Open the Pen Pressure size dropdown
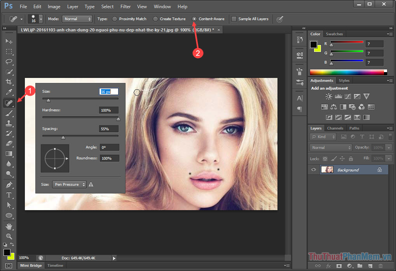This screenshot has height=271, width=396. coord(69,184)
